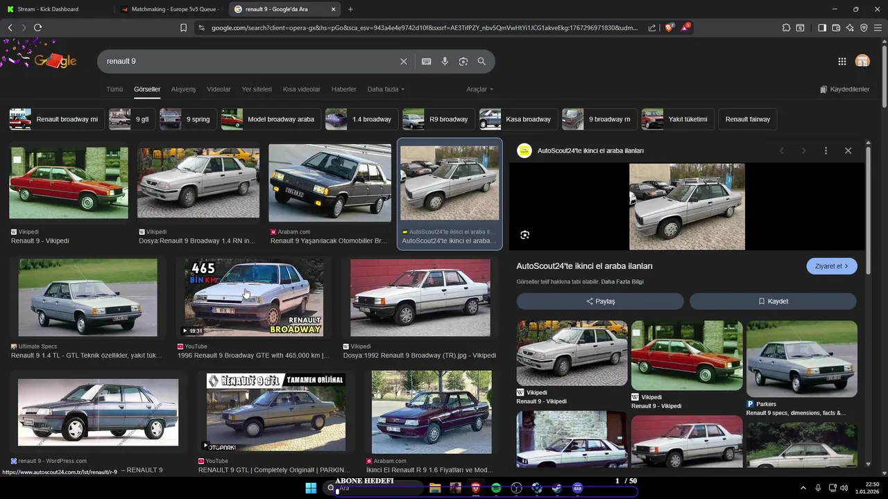Show the next image in preview

803,150
